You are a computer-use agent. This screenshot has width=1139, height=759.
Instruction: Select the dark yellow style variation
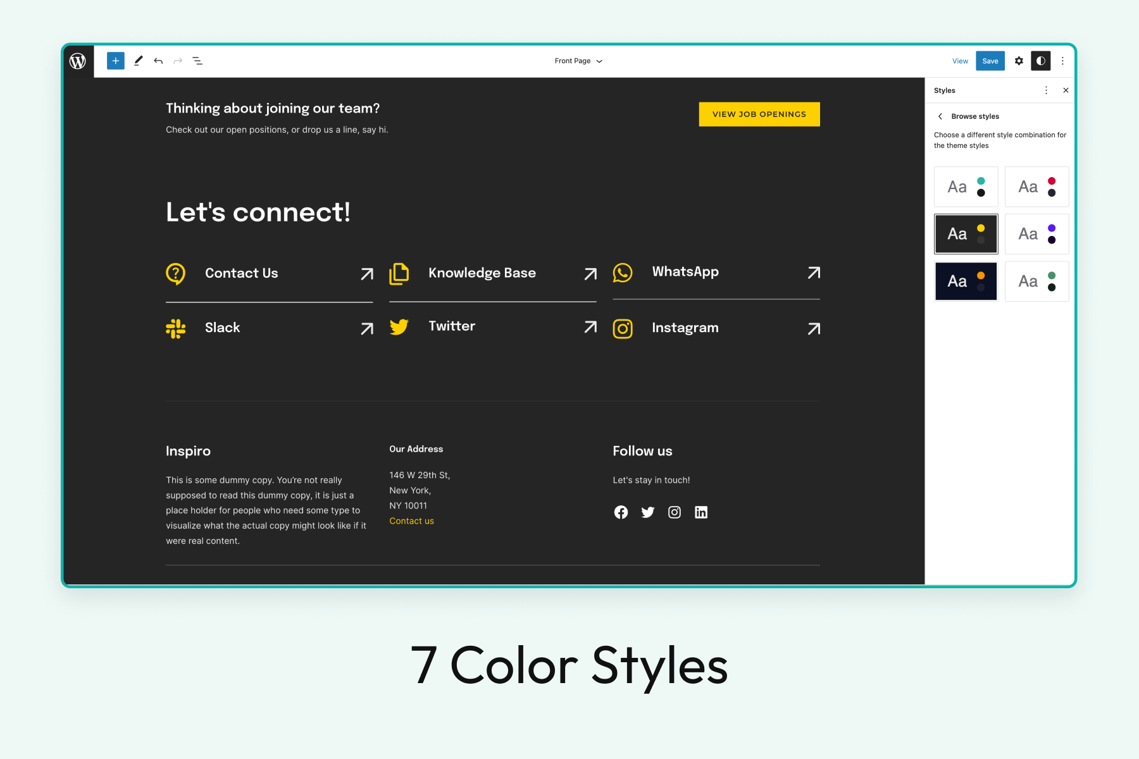[966, 234]
